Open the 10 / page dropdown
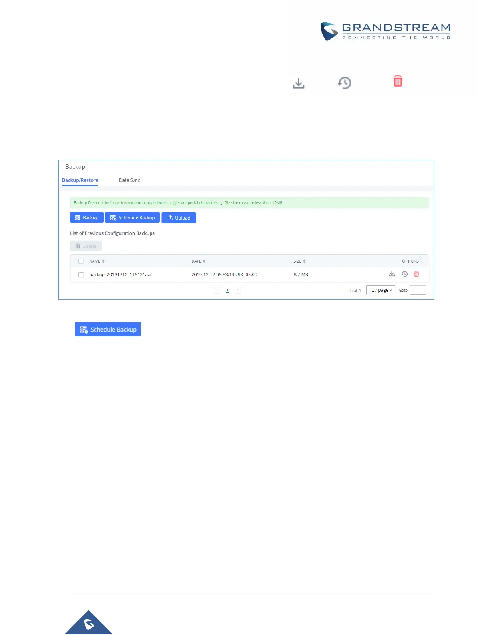This screenshot has height=635, width=490. [380, 290]
